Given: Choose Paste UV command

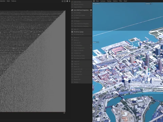Looking at the screenshot, I should tap(81, 64).
